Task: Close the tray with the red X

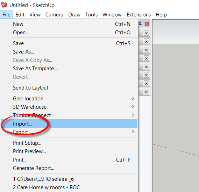Action: (147, 24)
